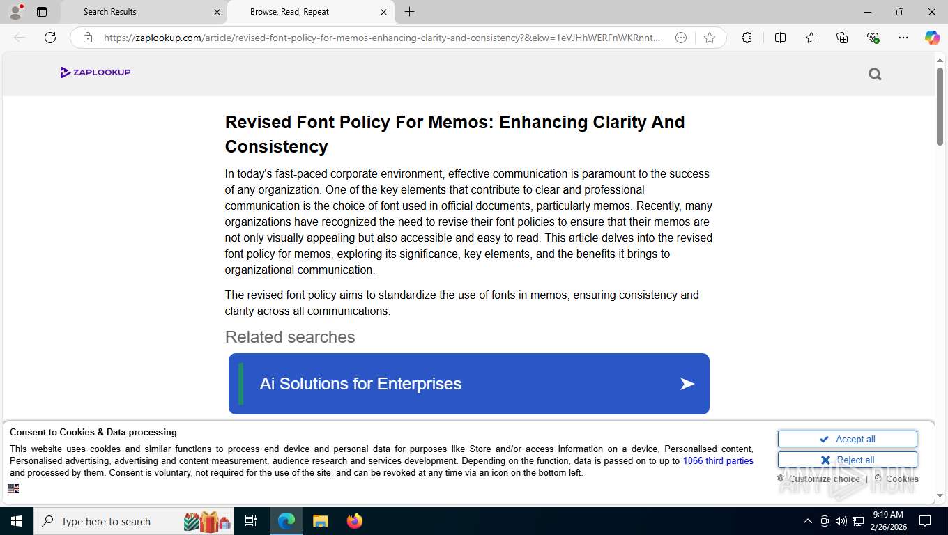
Task: Open the Favorites list
Action: coord(811,38)
